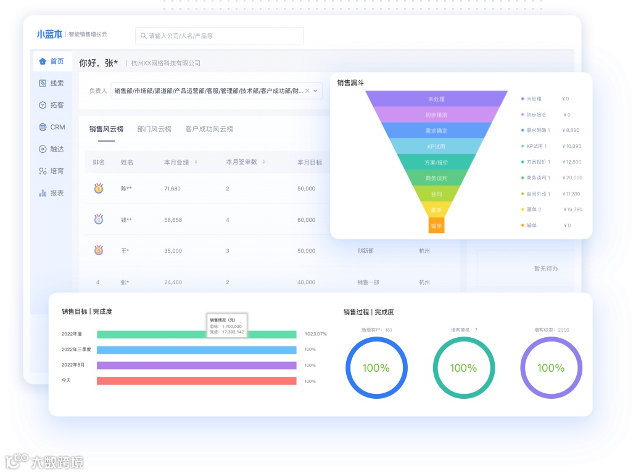Toggle 方案报价 legend entry
The width and height of the screenshot is (641, 474).
(536, 162)
